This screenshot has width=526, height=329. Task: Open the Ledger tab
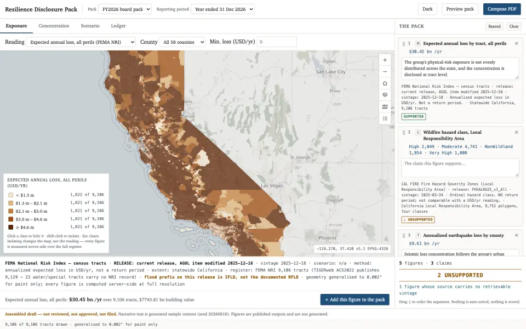coord(118,26)
